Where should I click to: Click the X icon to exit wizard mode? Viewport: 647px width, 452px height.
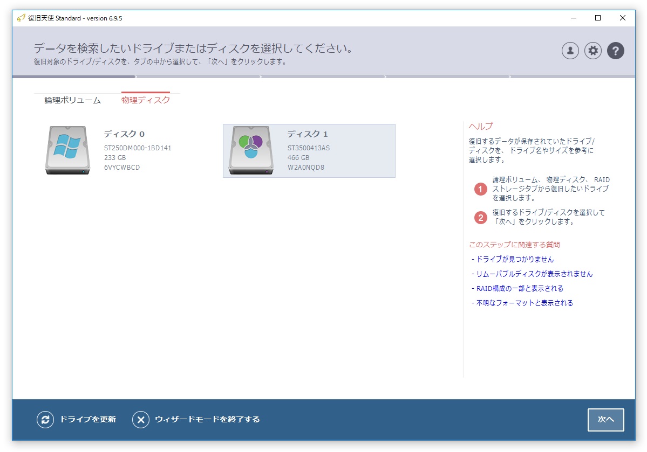coord(141,420)
